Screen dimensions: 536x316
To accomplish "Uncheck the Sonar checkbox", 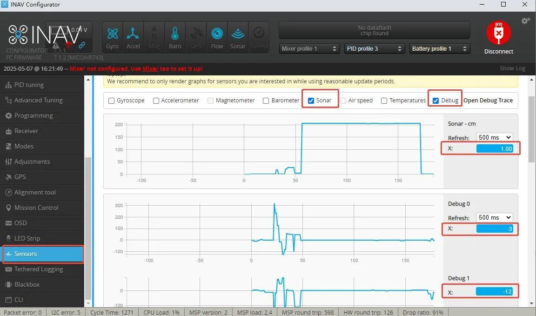I will pos(311,101).
